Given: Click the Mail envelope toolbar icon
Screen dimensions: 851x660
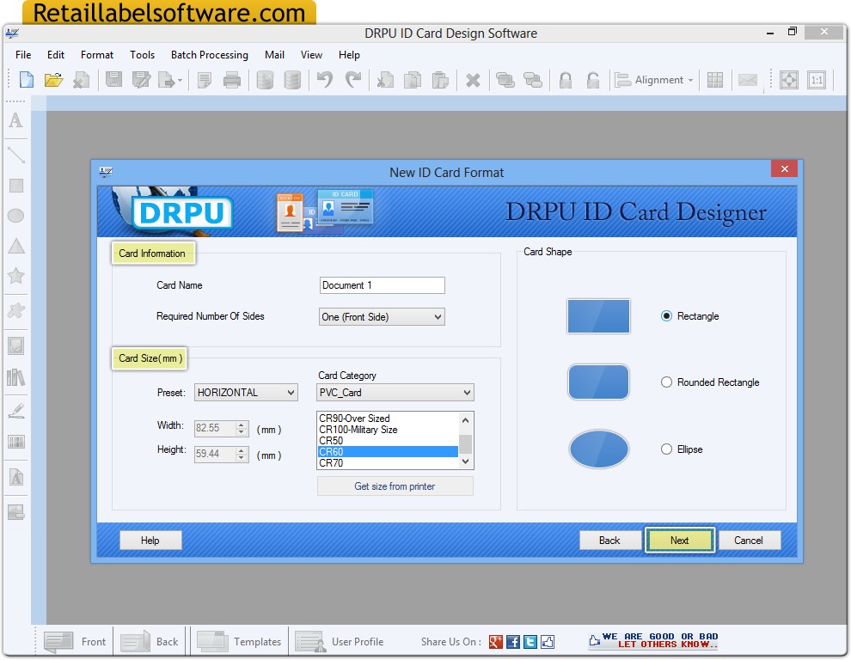Looking at the screenshot, I should click(747, 80).
